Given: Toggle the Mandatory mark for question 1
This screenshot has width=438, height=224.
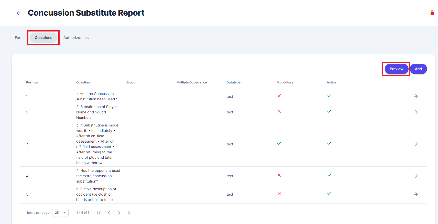Looking at the screenshot, I should point(279,96).
